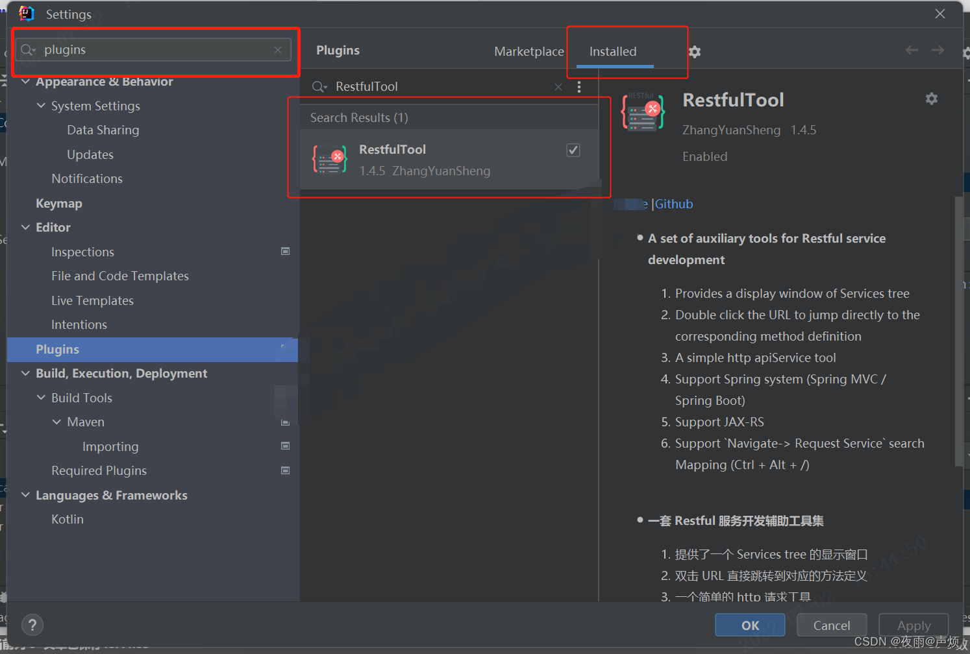Click the magnifier icon in the settings search

(27, 49)
